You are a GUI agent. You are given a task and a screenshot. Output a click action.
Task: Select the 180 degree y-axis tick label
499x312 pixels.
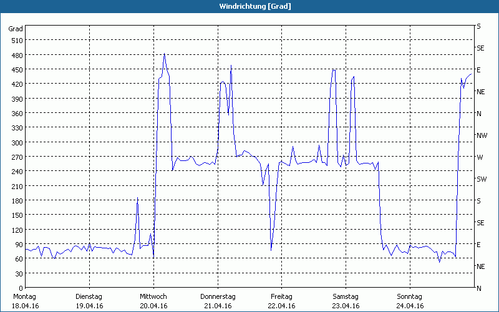coord(16,201)
